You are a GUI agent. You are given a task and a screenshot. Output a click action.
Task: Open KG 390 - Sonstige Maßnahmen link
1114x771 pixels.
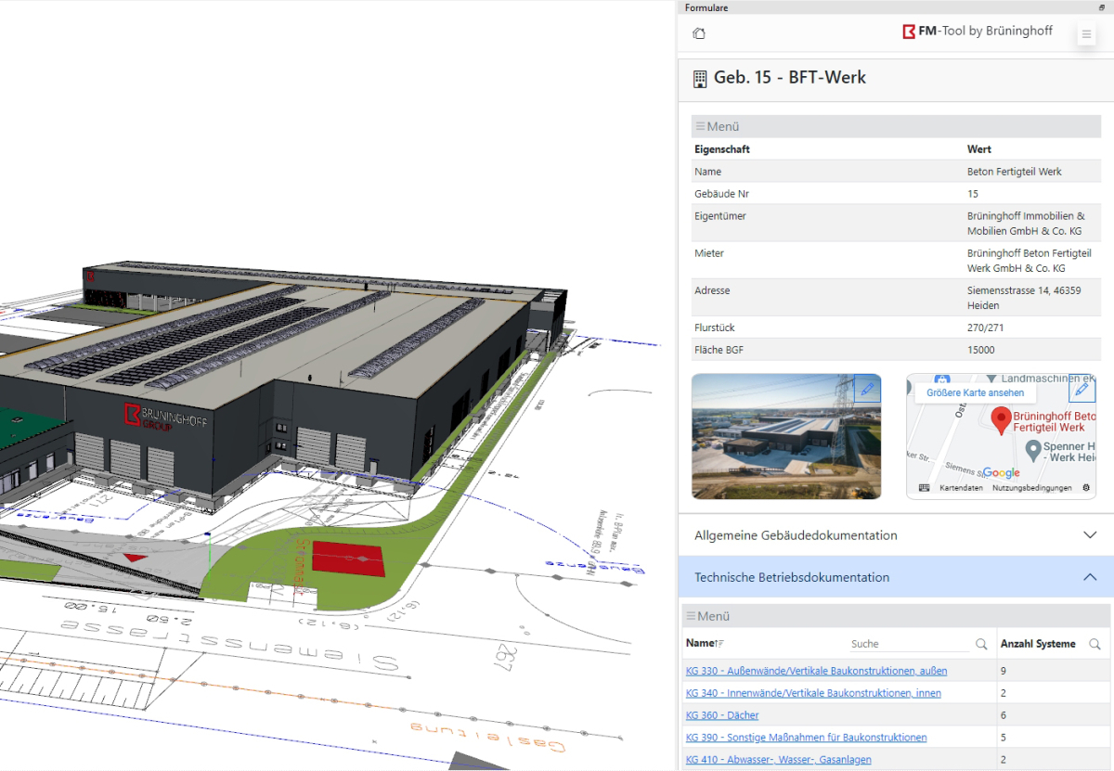(806, 738)
